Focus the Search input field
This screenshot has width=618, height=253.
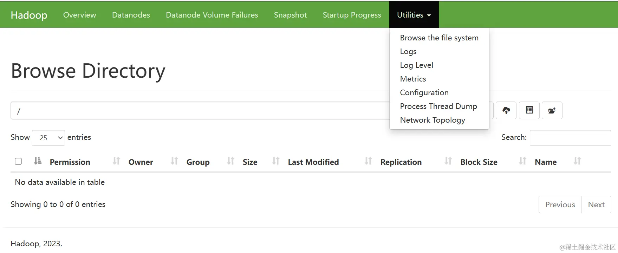(x=570, y=138)
